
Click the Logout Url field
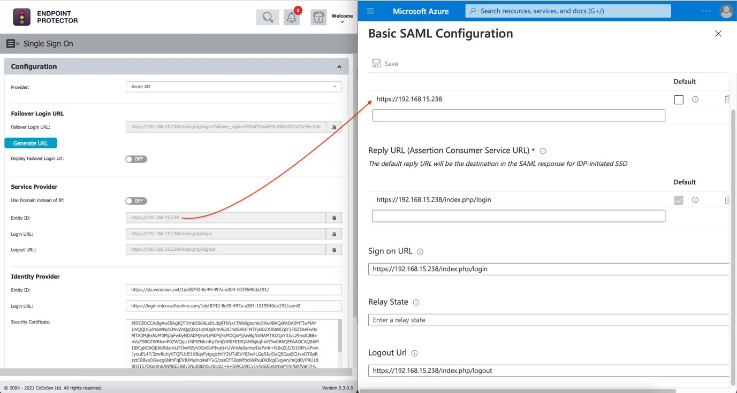pos(549,371)
